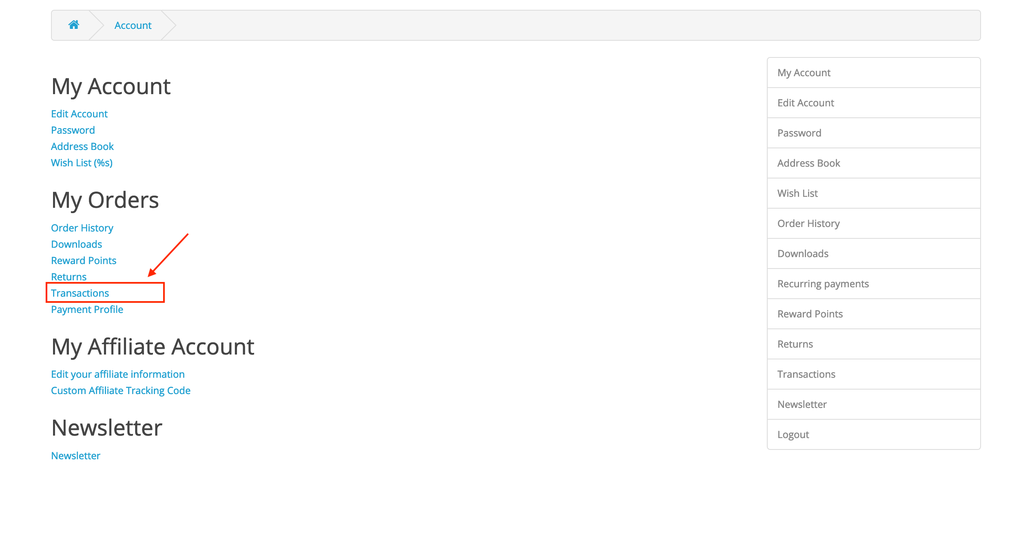The height and width of the screenshot is (533, 1032).
Task: Choose Password in the sidebar menu
Action: coord(874,133)
